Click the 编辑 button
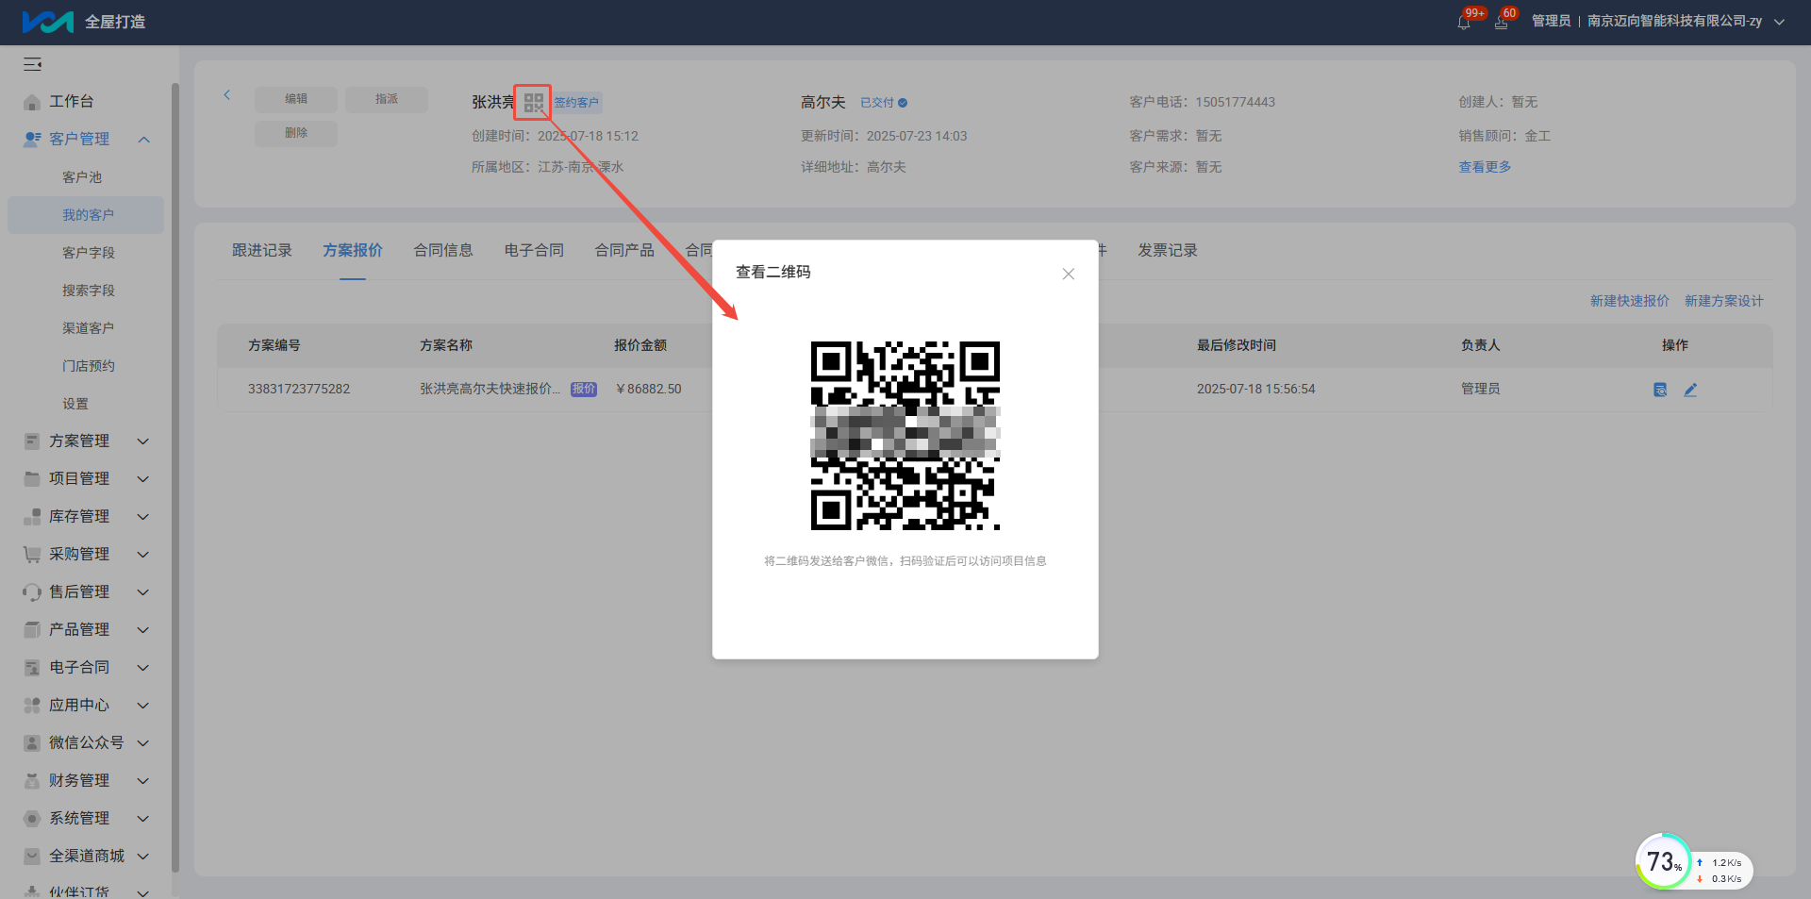This screenshot has width=1811, height=899. click(296, 99)
